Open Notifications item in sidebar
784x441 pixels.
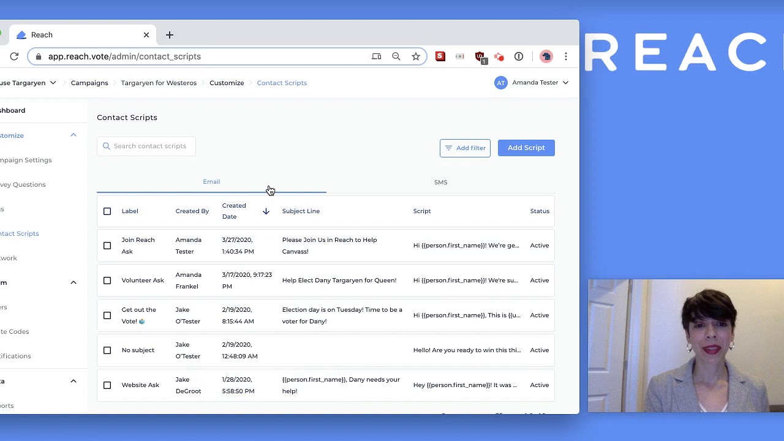pos(15,356)
